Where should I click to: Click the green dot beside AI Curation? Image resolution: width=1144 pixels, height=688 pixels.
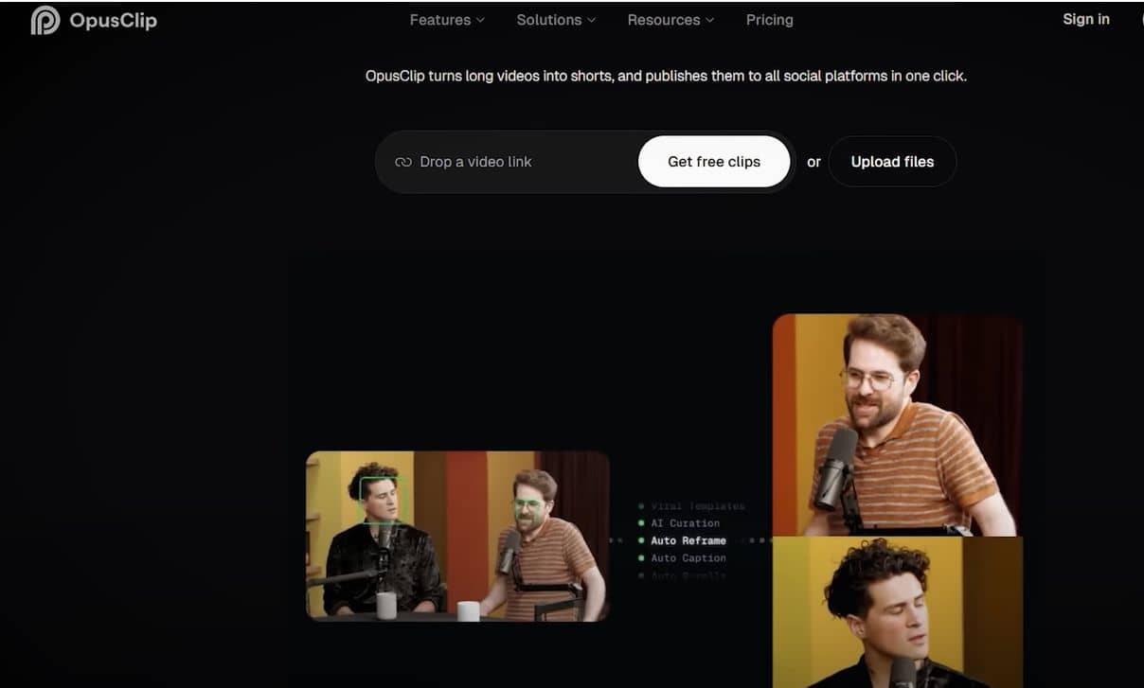click(641, 523)
